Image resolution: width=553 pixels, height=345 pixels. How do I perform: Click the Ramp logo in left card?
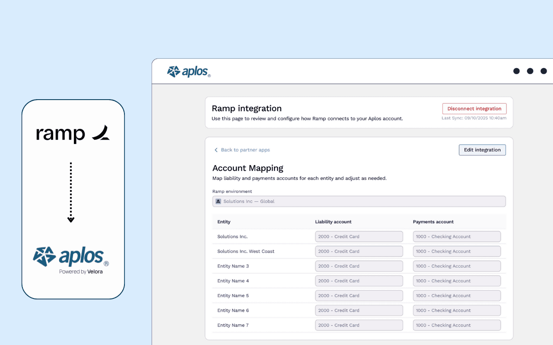[x=73, y=134]
